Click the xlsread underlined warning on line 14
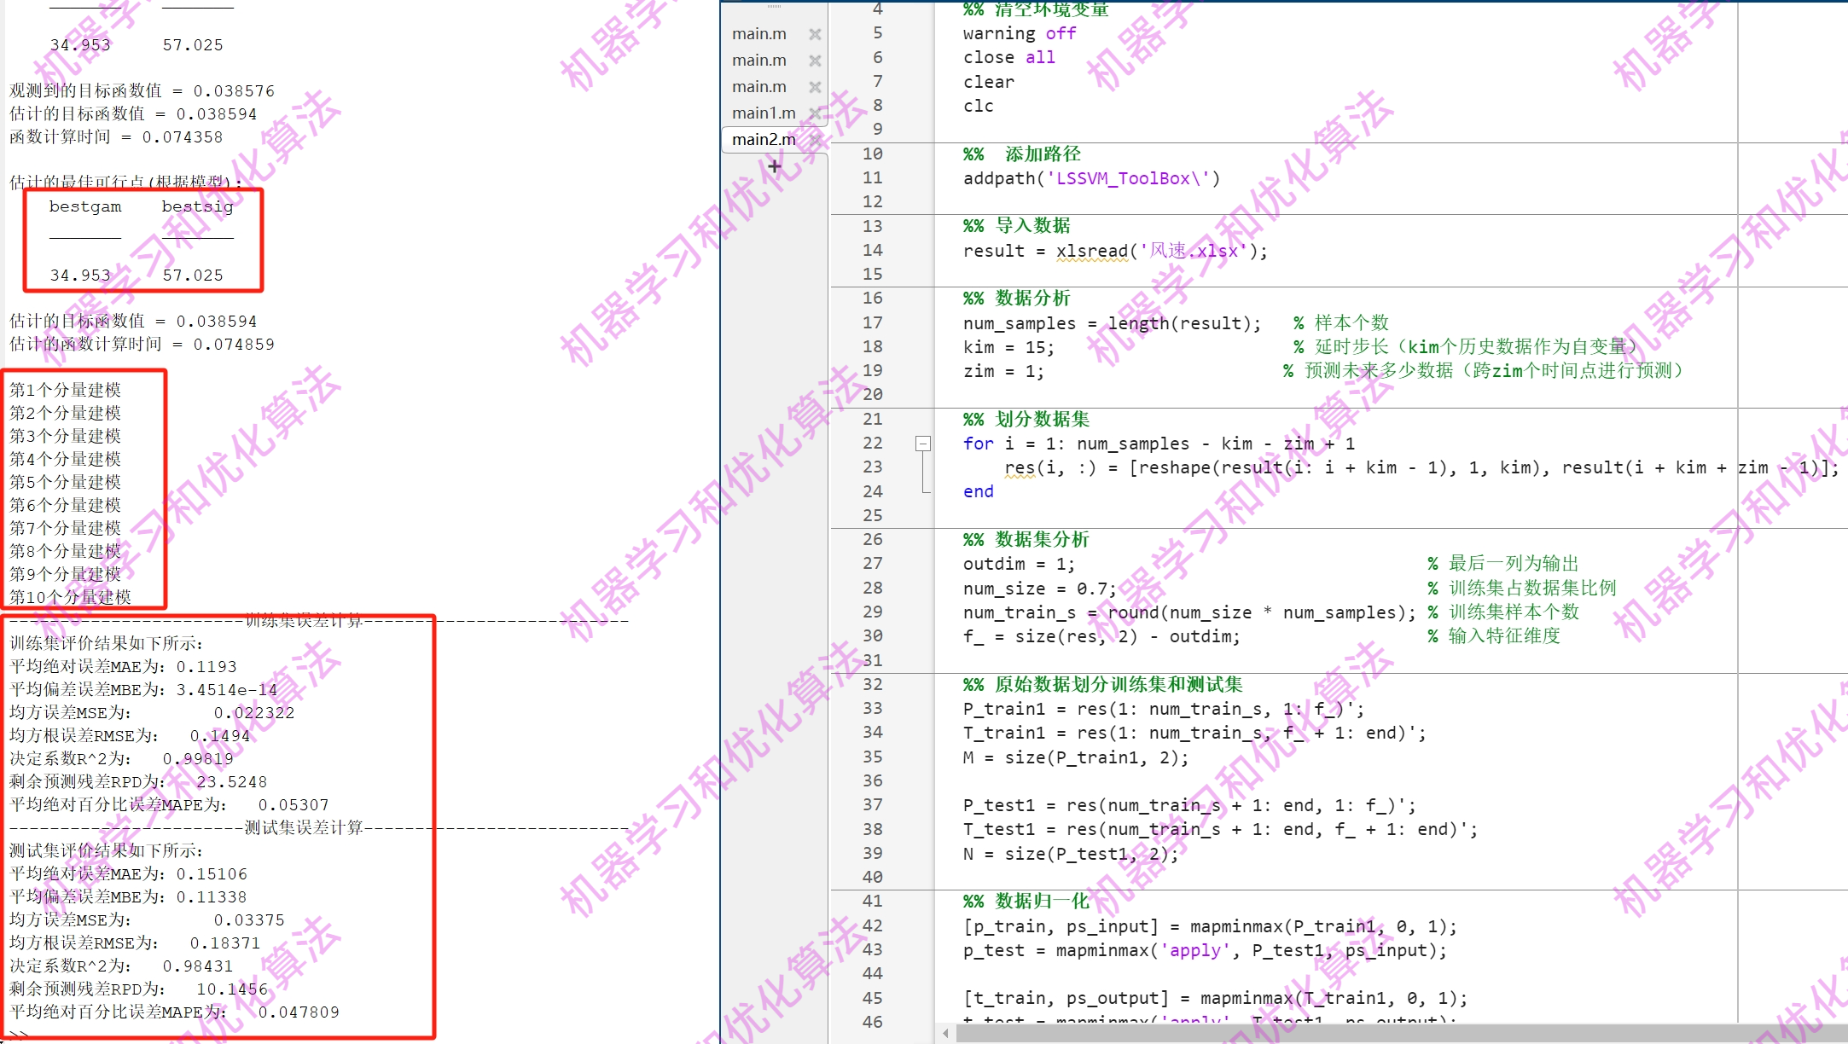1848x1044 pixels. 1091,251
